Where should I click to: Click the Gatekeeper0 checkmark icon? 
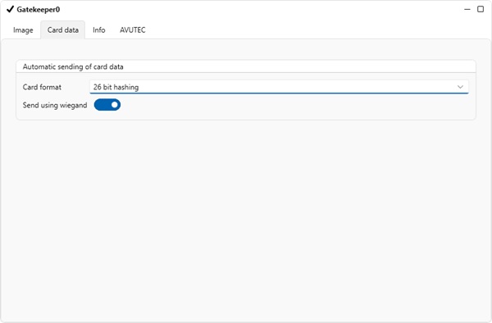(10, 9)
